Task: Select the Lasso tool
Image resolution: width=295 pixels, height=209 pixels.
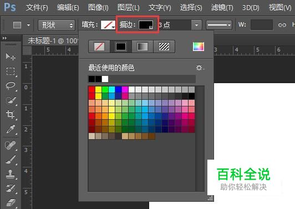Action: click(x=11, y=85)
